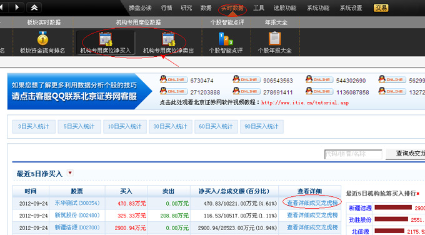
Task: Click the QQ number 6730474
Action: click(202, 81)
